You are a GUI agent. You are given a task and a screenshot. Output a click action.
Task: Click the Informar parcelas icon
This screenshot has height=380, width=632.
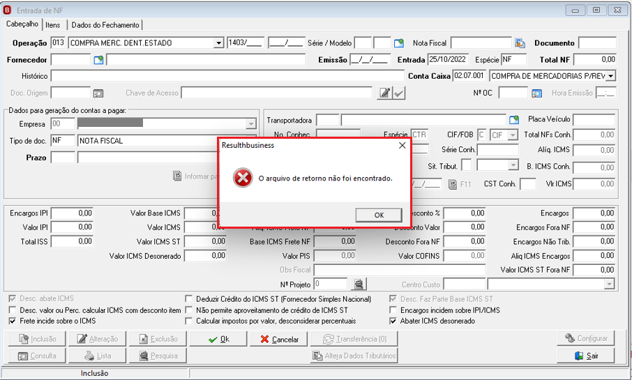click(x=177, y=176)
